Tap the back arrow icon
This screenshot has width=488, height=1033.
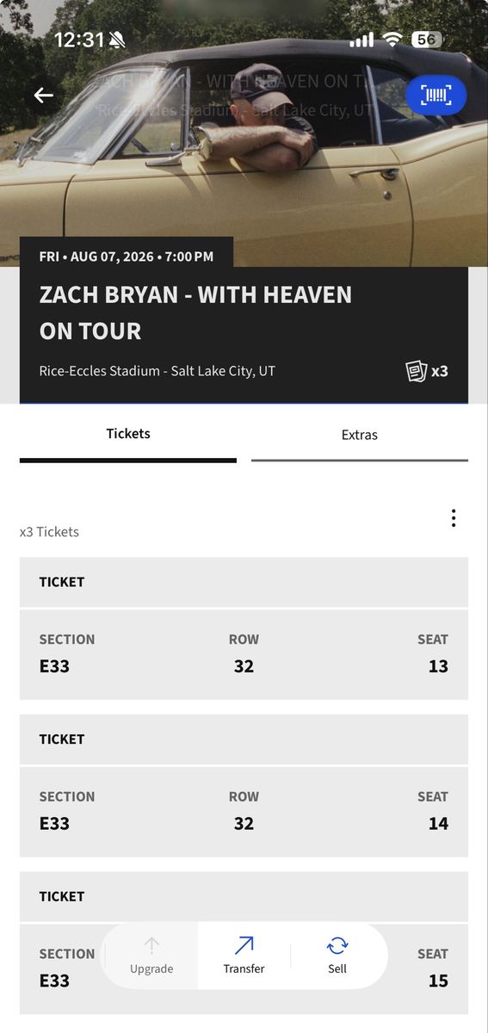pyautogui.click(x=44, y=96)
